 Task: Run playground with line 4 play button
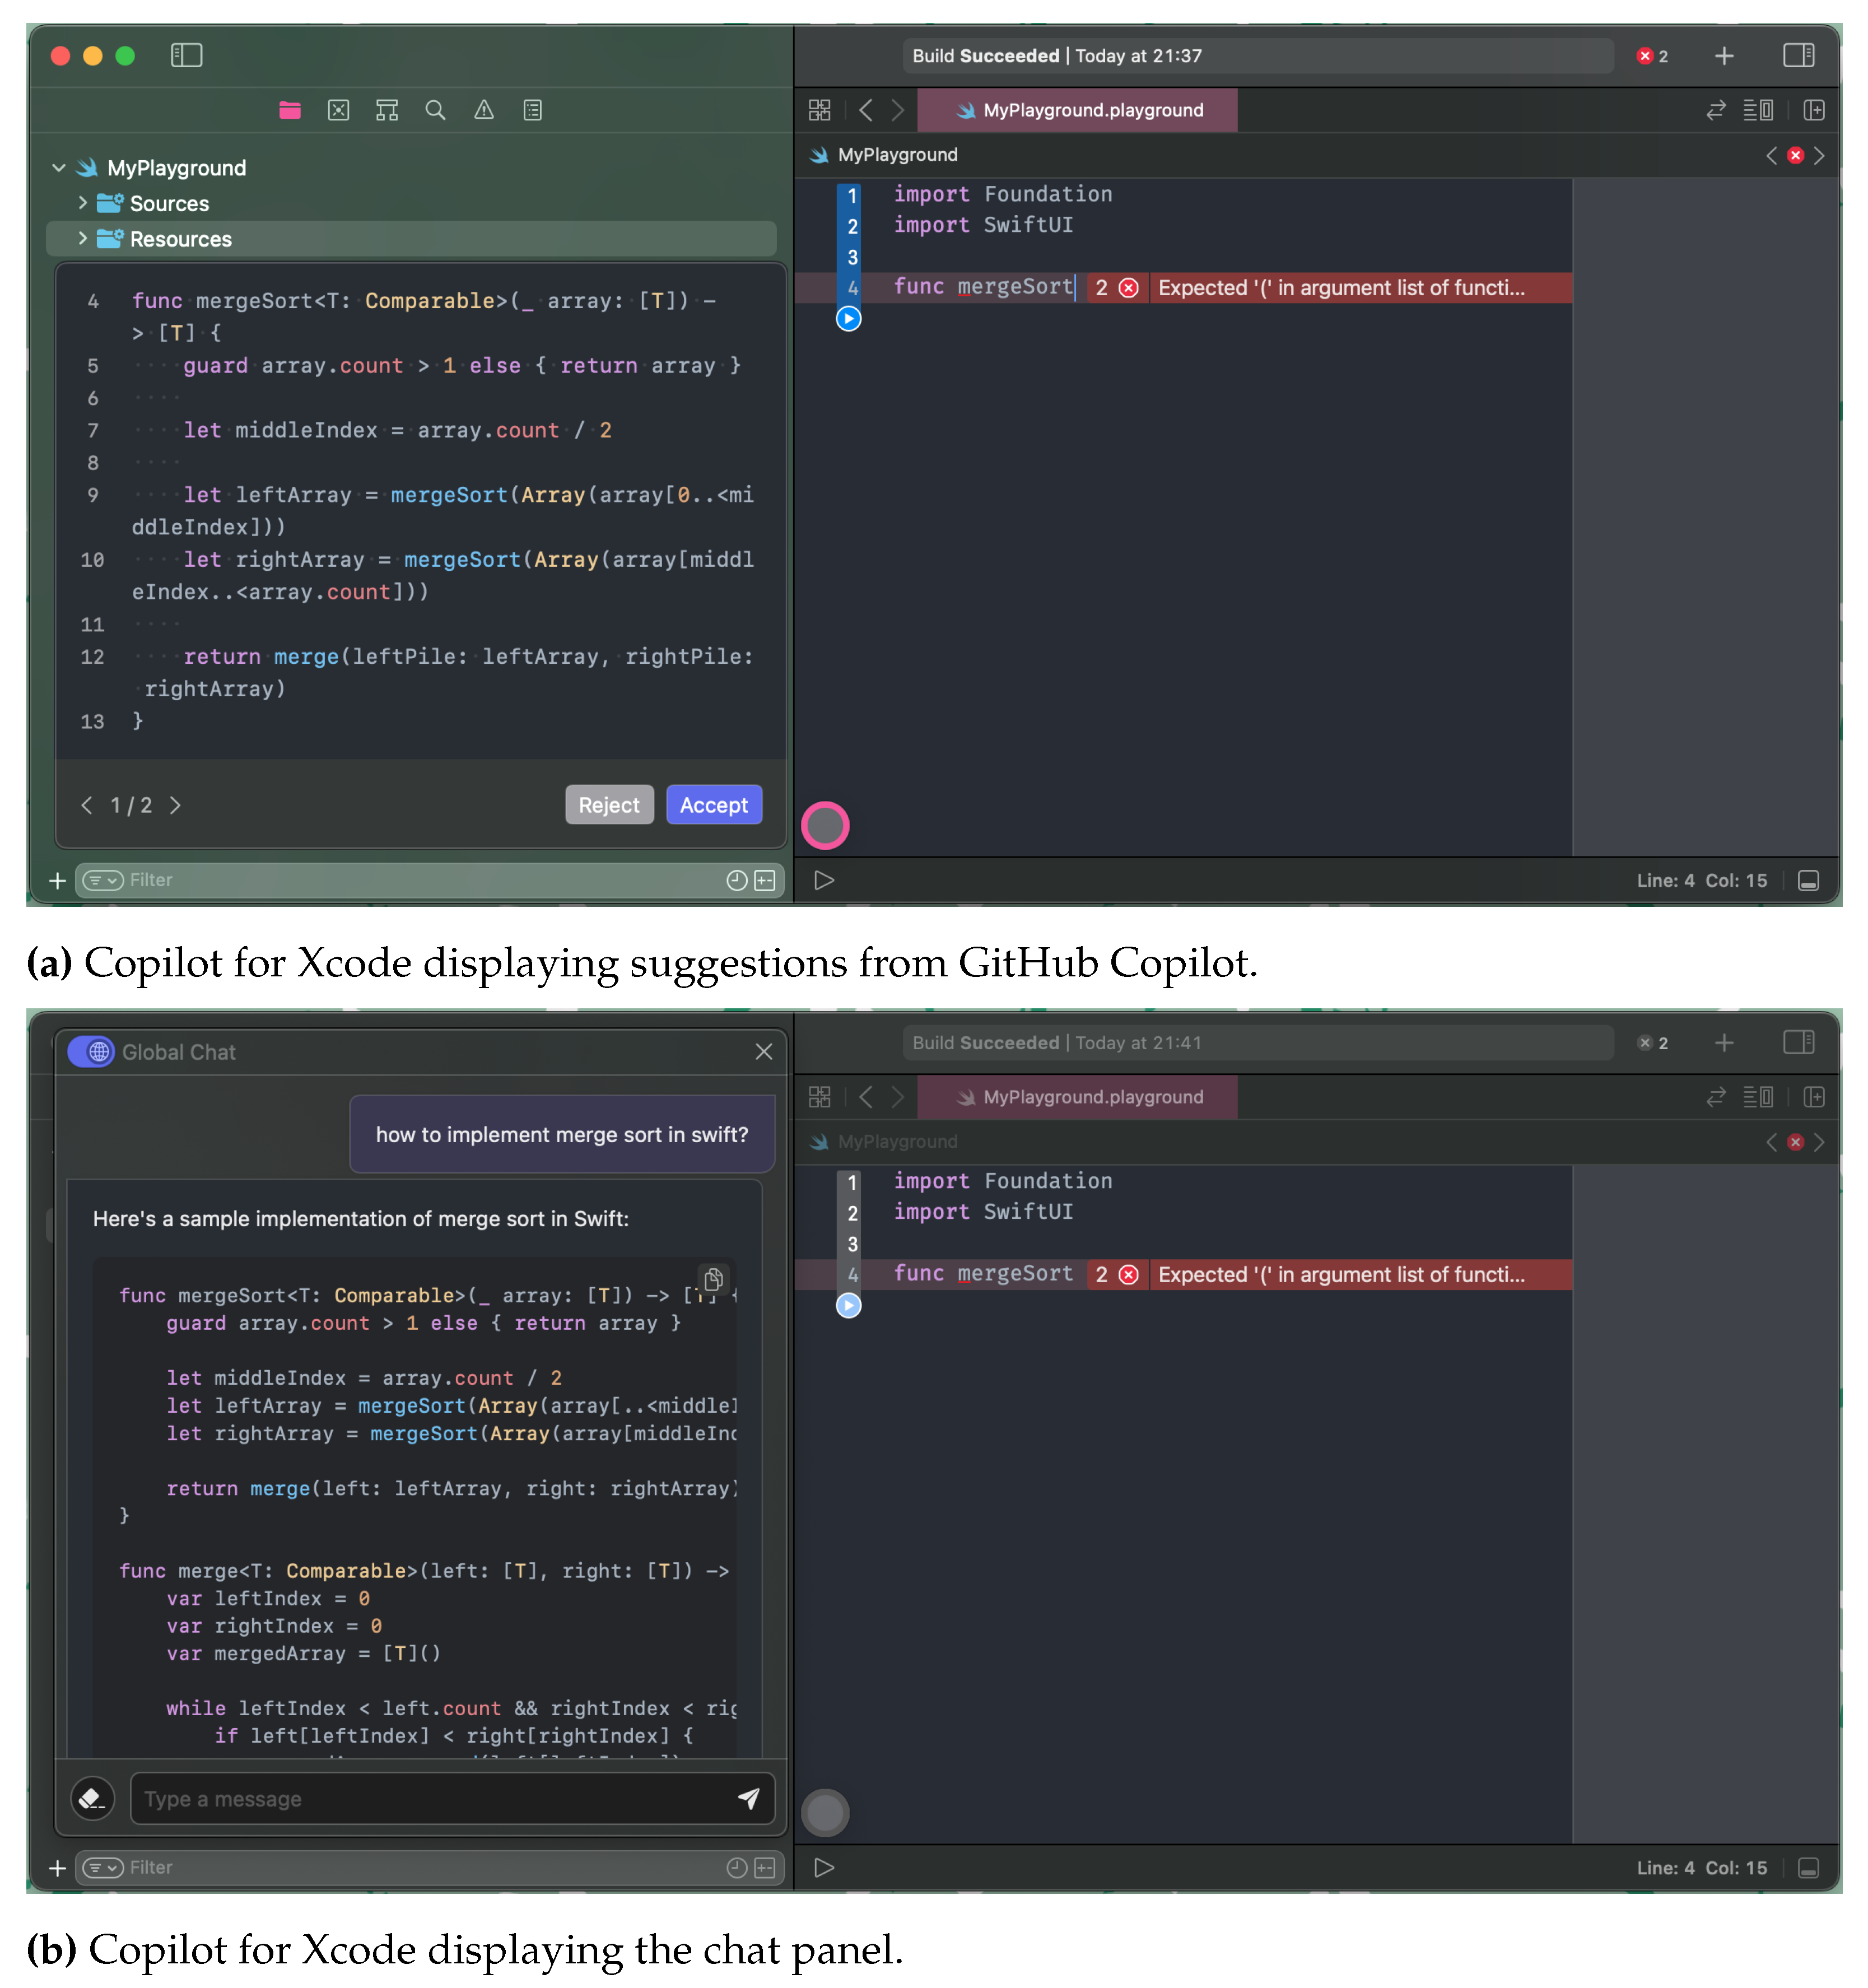click(x=848, y=319)
